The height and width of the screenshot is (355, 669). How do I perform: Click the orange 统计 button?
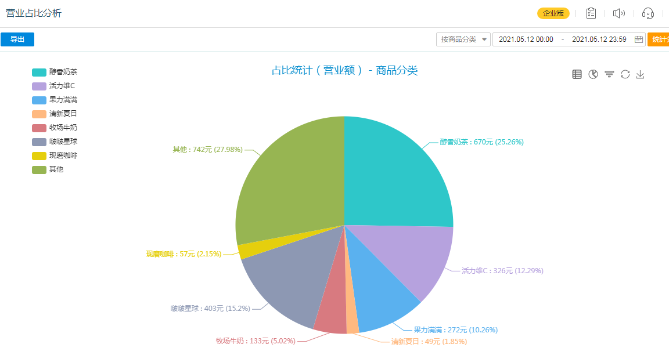tap(658, 39)
